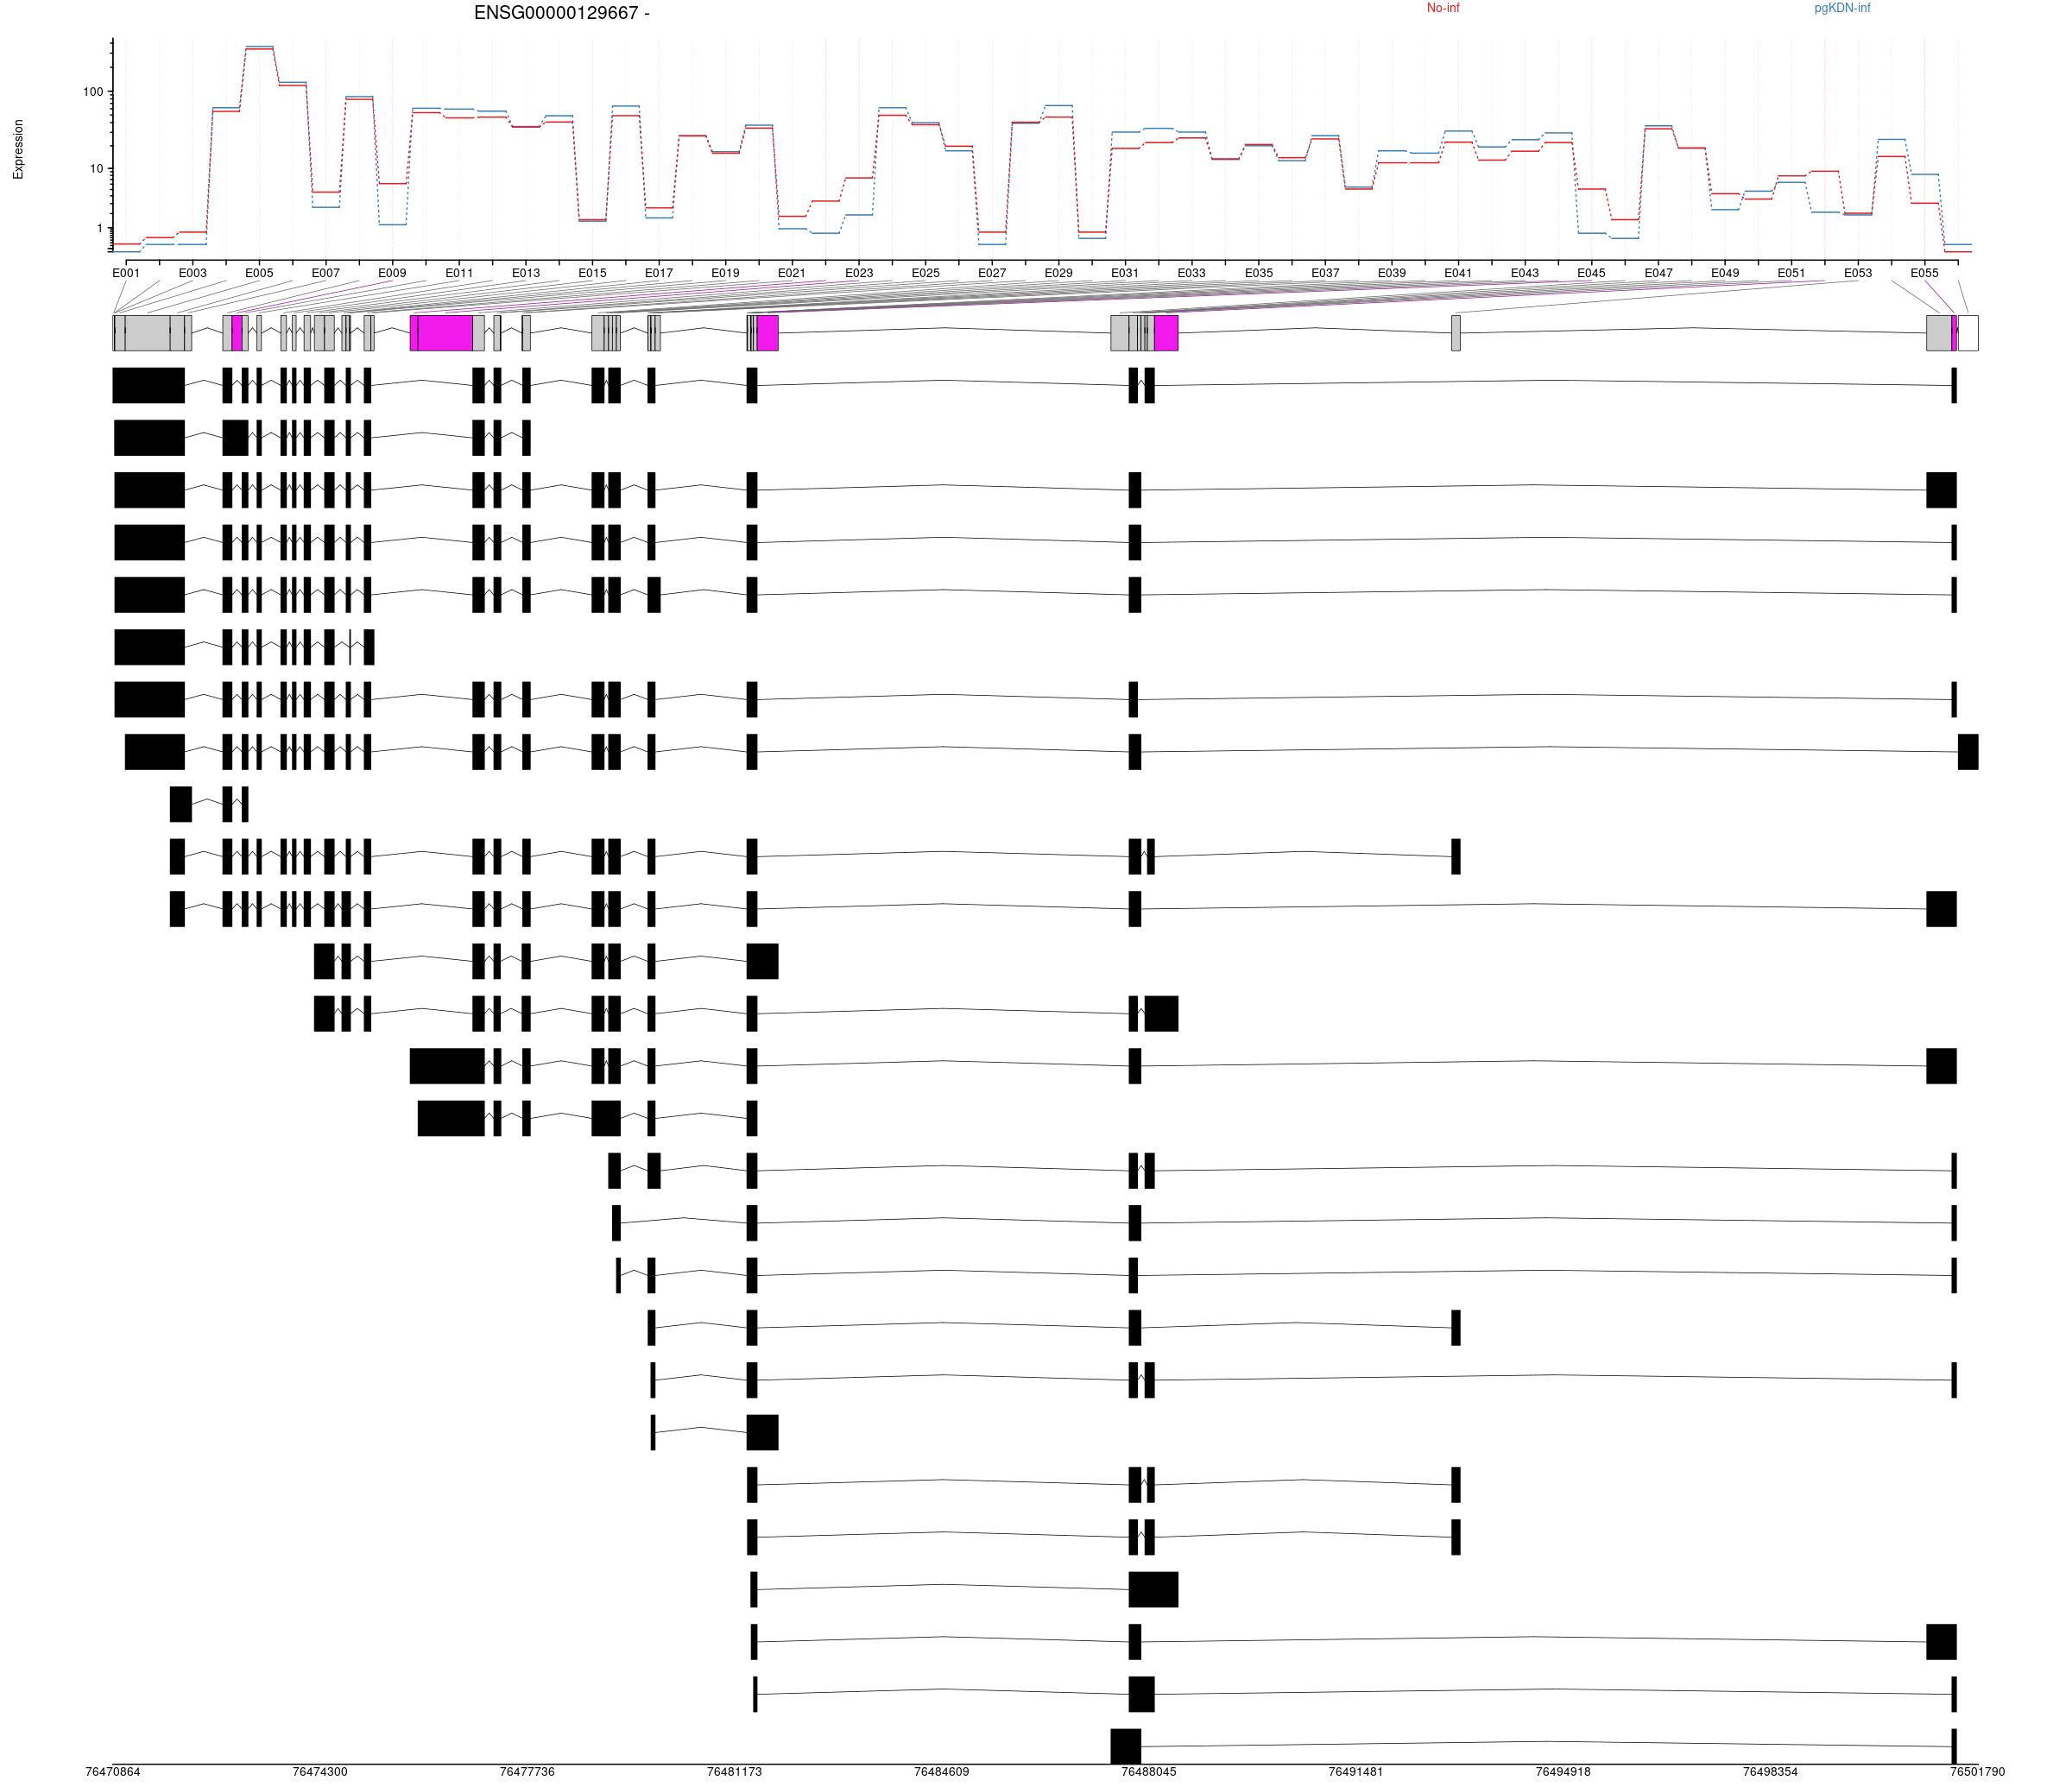Viewport: 2072px width, 1787px height.
Task: Click genomic coordinate 76474300
Action: (x=320, y=1772)
